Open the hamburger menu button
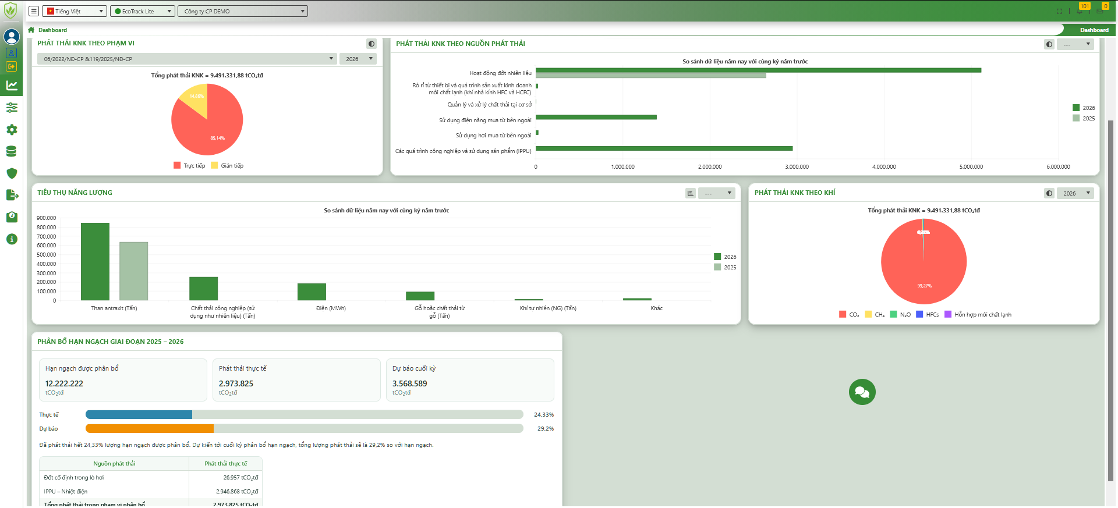 [x=34, y=11]
